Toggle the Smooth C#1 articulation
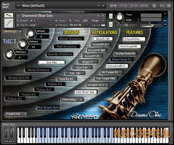 coord(103,39)
